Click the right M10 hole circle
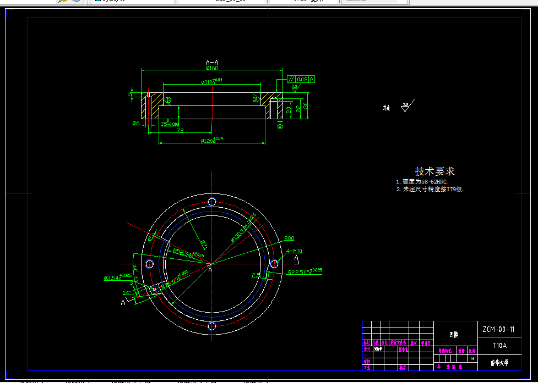538x383 pixels. (x=274, y=264)
